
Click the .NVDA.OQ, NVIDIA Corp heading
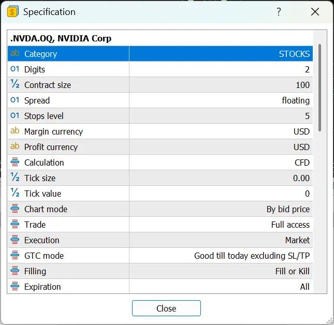coord(61,38)
